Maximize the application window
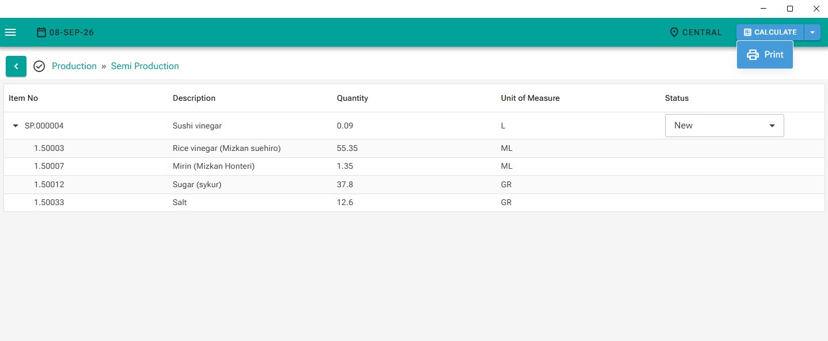Image resolution: width=828 pixels, height=341 pixels. [x=790, y=9]
